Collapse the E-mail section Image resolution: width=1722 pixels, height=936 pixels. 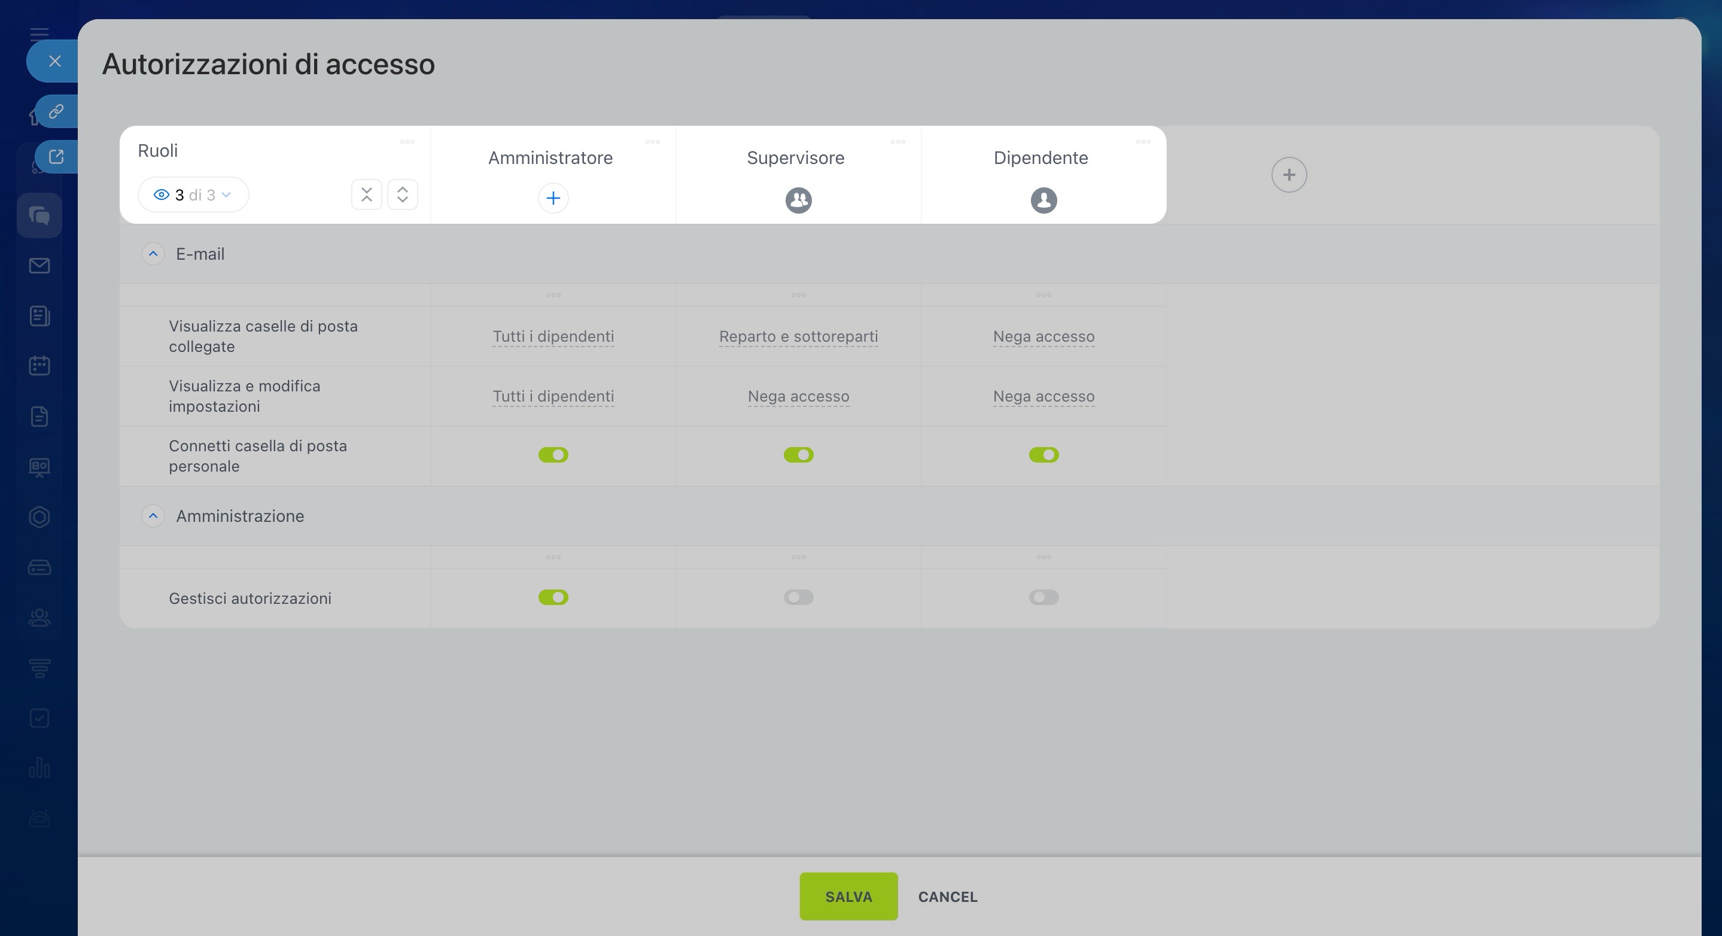tap(153, 254)
